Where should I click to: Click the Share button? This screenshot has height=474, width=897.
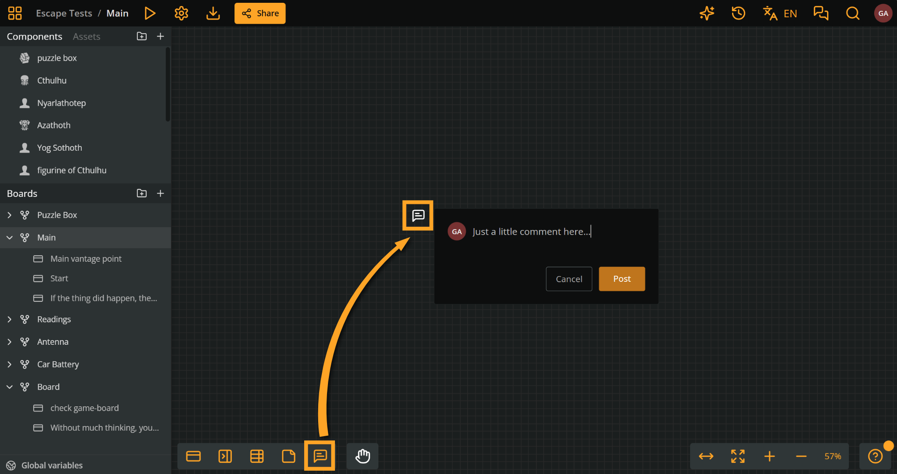pyautogui.click(x=260, y=13)
